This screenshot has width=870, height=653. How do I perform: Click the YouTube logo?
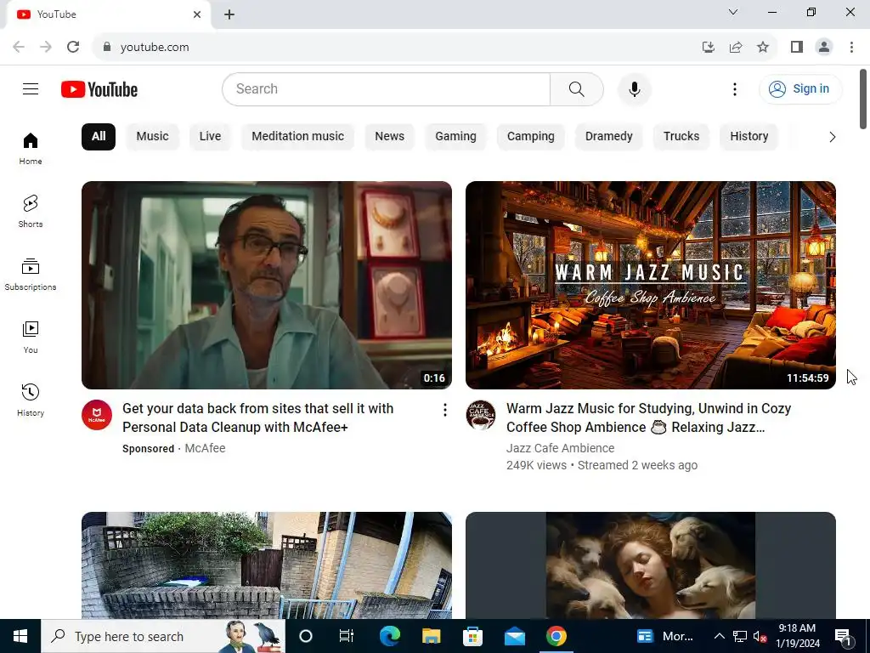[x=99, y=89]
